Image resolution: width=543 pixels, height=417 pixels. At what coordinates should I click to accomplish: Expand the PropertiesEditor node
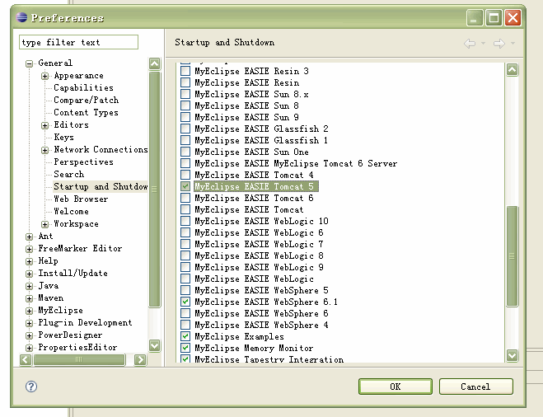(29, 348)
